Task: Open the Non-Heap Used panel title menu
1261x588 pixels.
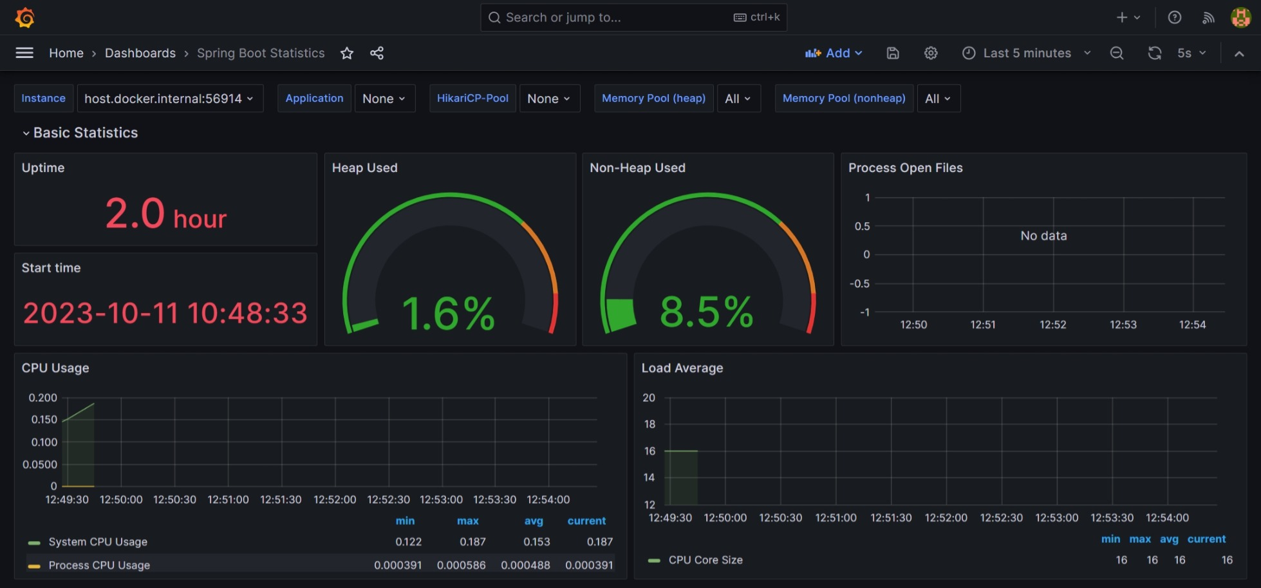Action: [637, 168]
